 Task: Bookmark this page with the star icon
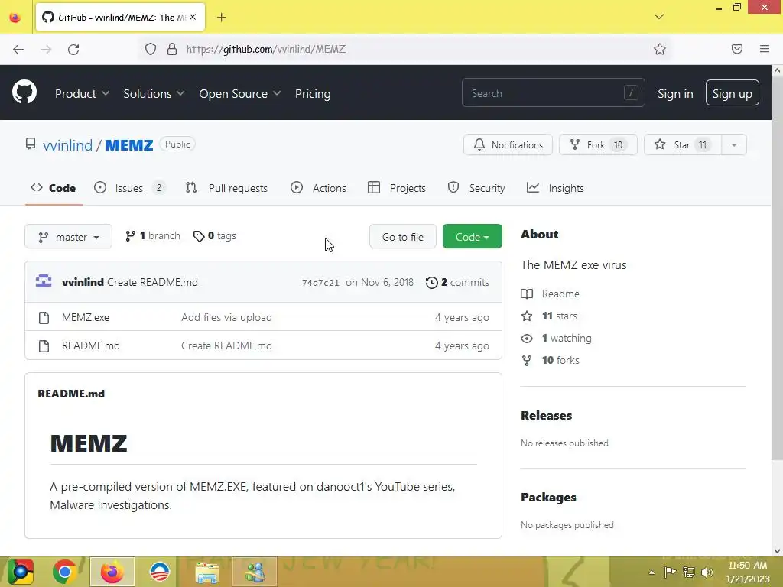tap(660, 49)
